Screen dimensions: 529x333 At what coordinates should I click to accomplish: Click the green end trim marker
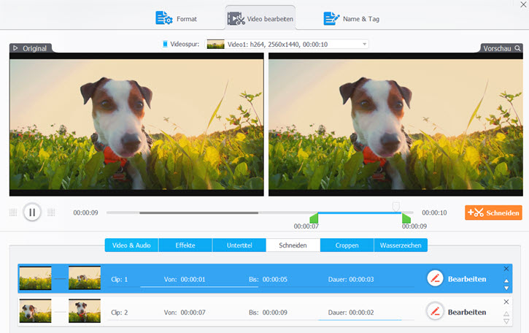point(406,218)
